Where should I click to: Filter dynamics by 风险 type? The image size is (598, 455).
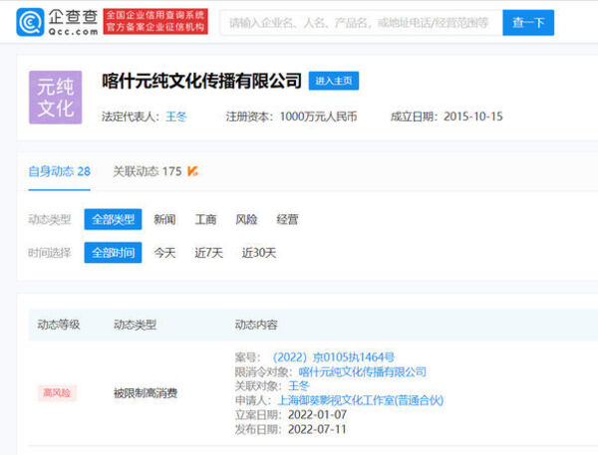[246, 219]
